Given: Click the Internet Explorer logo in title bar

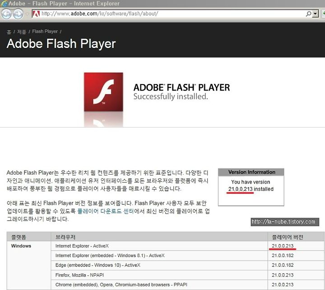Looking at the screenshot, I should 4,4.
